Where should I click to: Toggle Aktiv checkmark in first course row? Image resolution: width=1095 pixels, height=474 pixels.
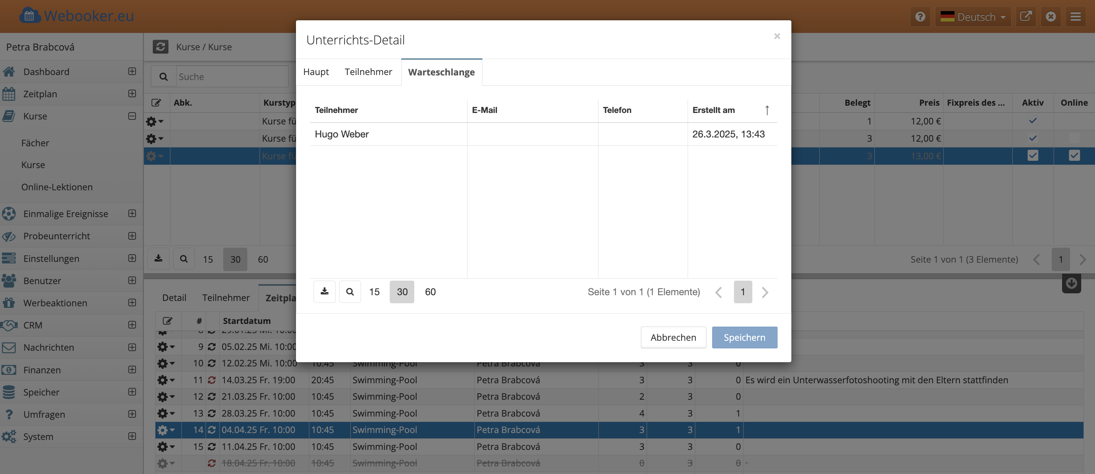point(1033,121)
